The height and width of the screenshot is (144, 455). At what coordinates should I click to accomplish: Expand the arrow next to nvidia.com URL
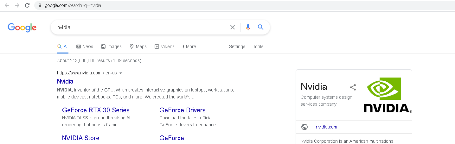pyautogui.click(x=121, y=73)
